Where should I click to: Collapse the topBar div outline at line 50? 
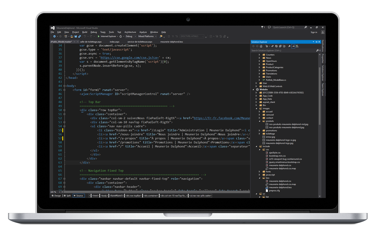point(64,110)
